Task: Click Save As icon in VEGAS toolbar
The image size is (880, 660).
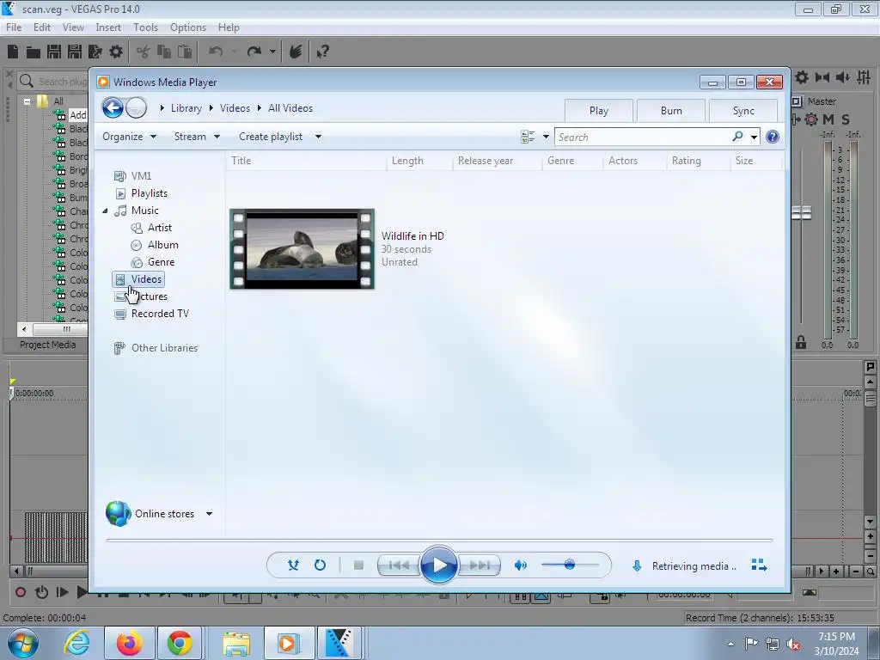Action: point(75,52)
